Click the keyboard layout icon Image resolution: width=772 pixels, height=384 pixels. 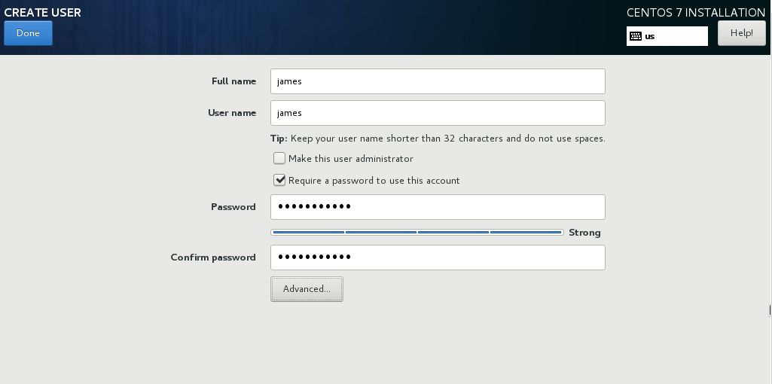pyautogui.click(x=636, y=36)
